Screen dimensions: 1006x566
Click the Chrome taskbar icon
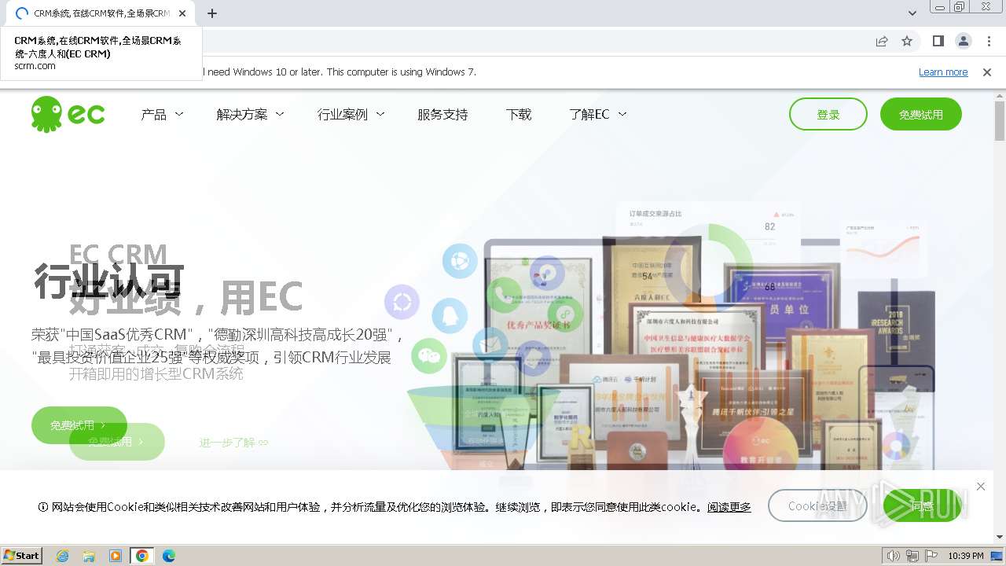click(141, 556)
